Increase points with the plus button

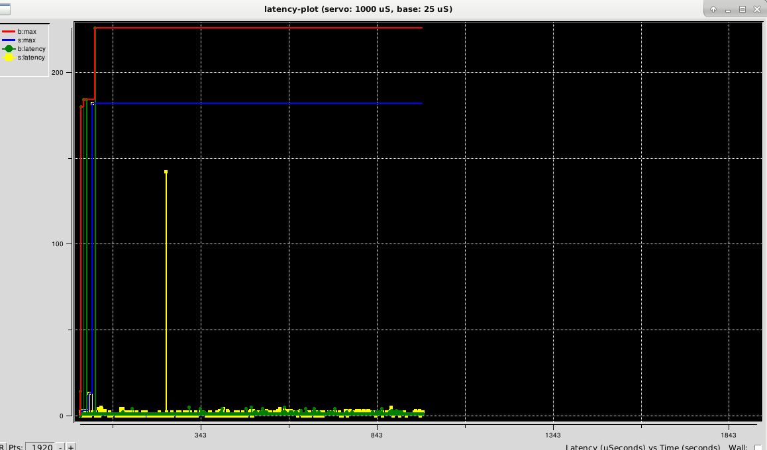(71, 447)
